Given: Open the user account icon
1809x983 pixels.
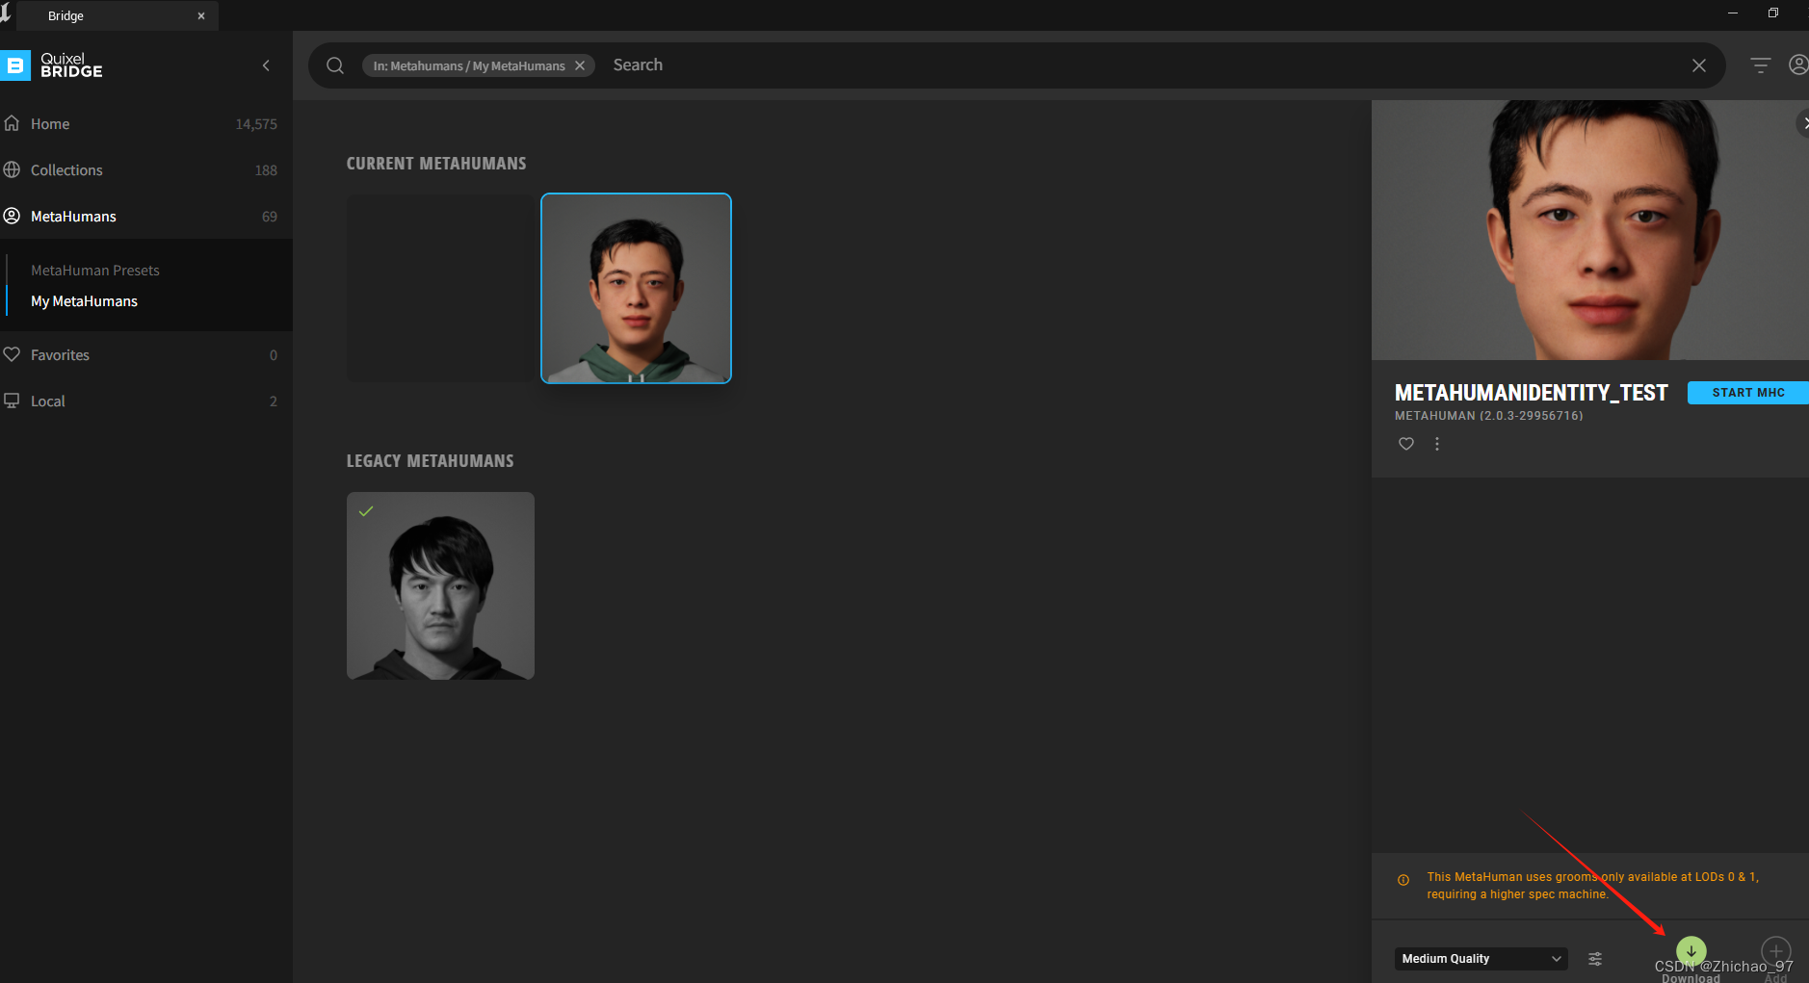Looking at the screenshot, I should (1798, 65).
